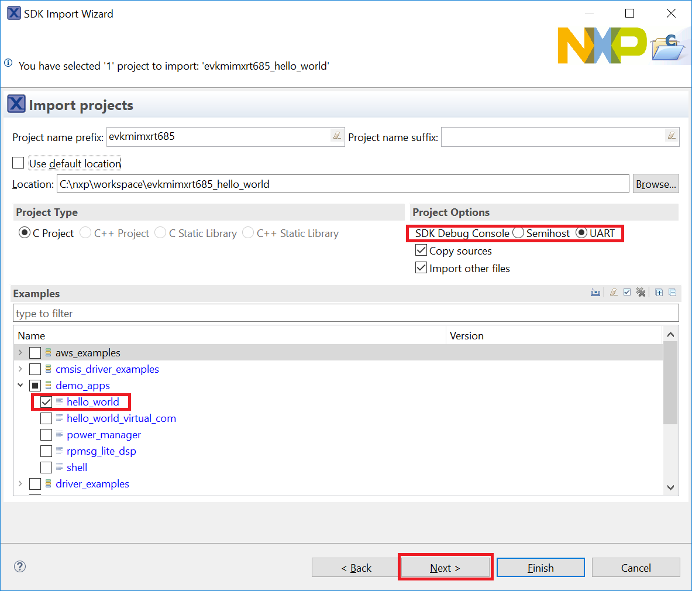Expand the aws_examples tree node
The height and width of the screenshot is (591, 692).
(20, 353)
